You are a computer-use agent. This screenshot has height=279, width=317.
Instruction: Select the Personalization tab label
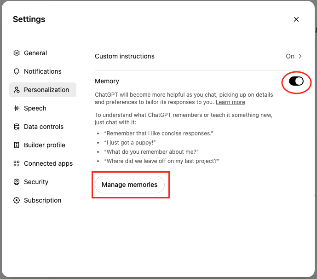point(46,90)
